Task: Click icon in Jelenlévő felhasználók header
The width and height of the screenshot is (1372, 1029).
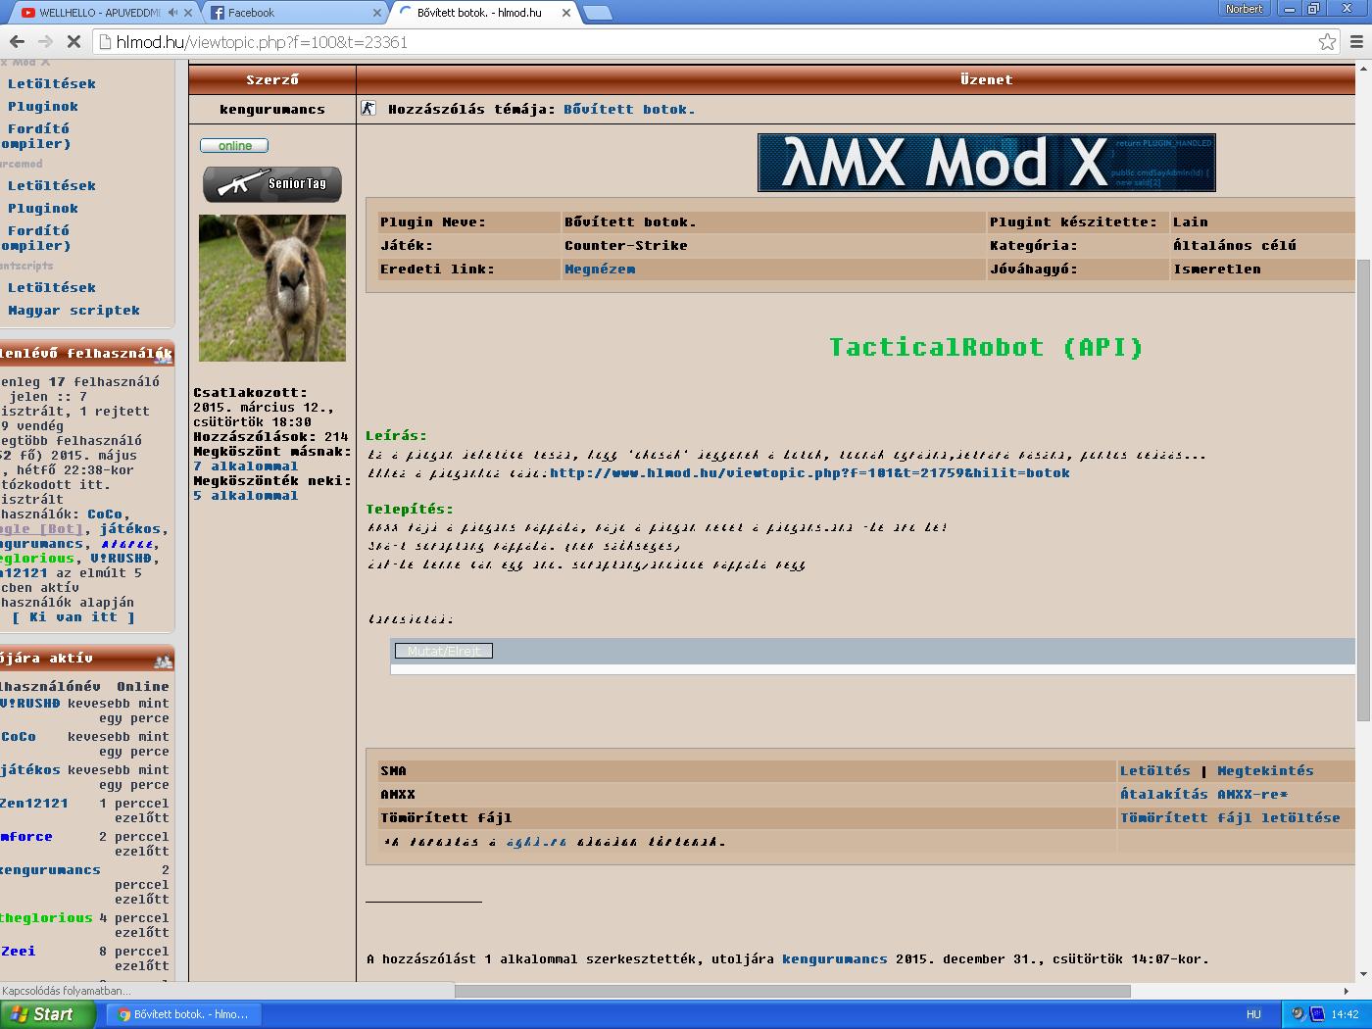Action: coord(163,357)
